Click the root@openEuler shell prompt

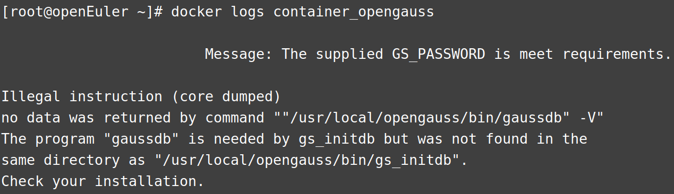(x=82, y=12)
